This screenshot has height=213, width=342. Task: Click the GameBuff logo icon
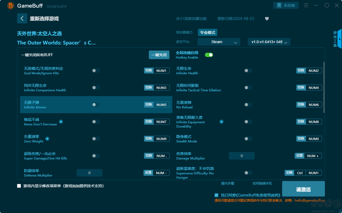click(x=11, y=6)
